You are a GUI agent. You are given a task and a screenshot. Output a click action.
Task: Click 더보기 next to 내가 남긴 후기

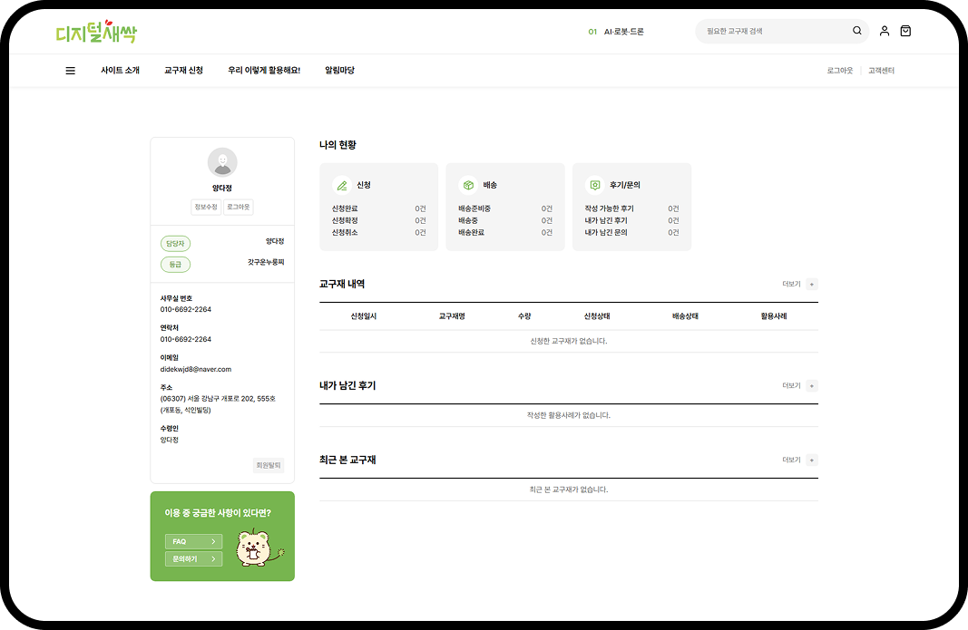pos(791,385)
